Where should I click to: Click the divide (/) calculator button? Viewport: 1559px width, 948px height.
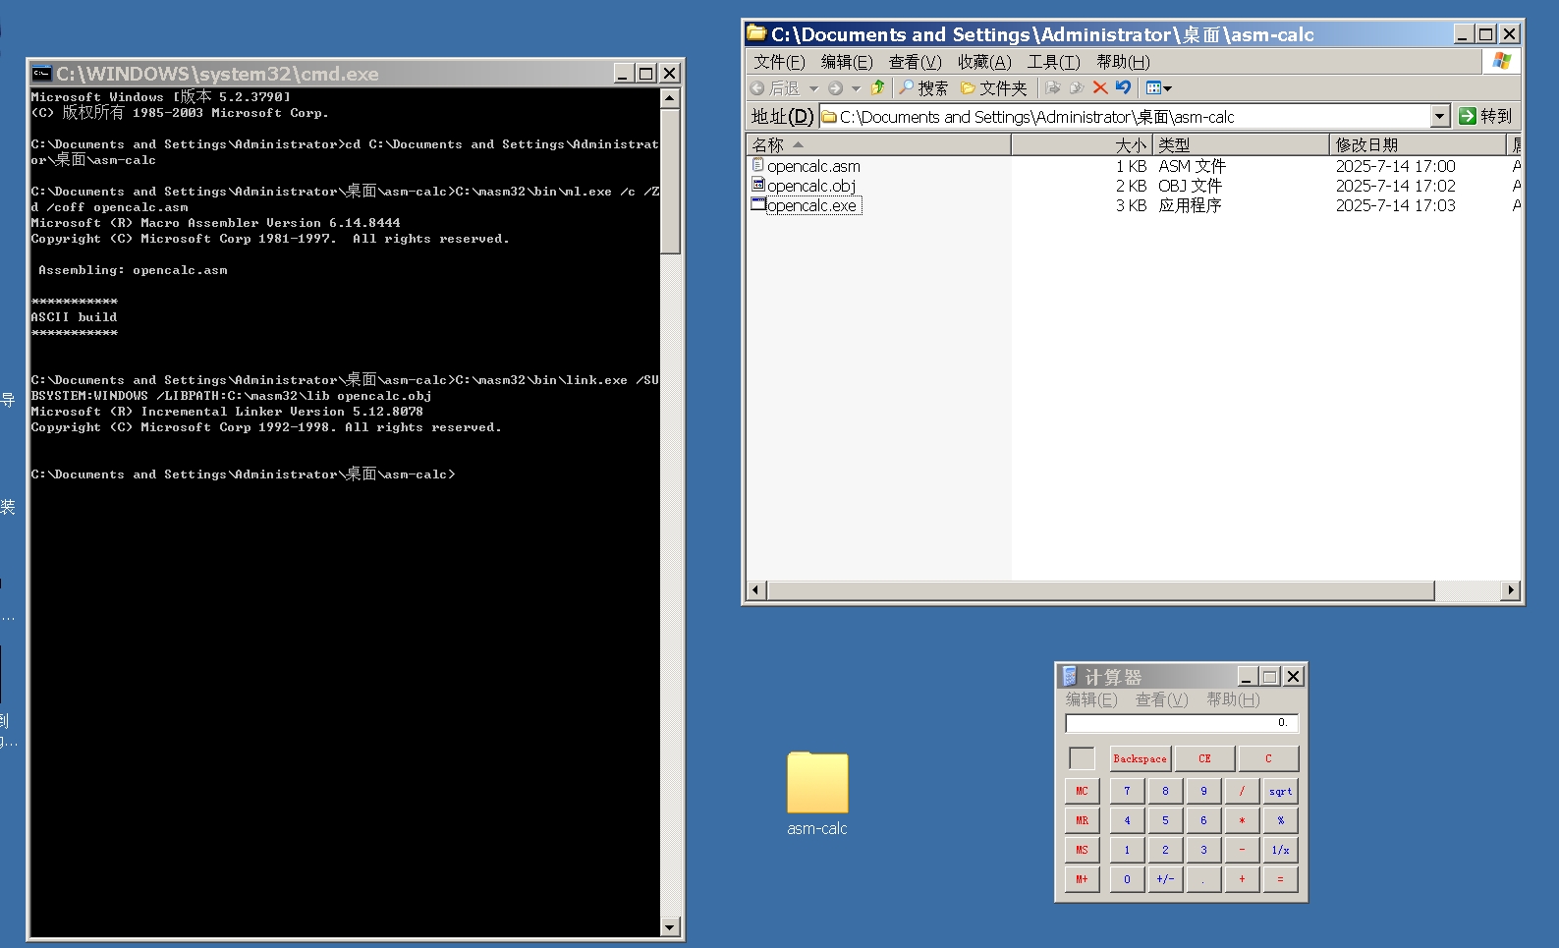(1242, 791)
